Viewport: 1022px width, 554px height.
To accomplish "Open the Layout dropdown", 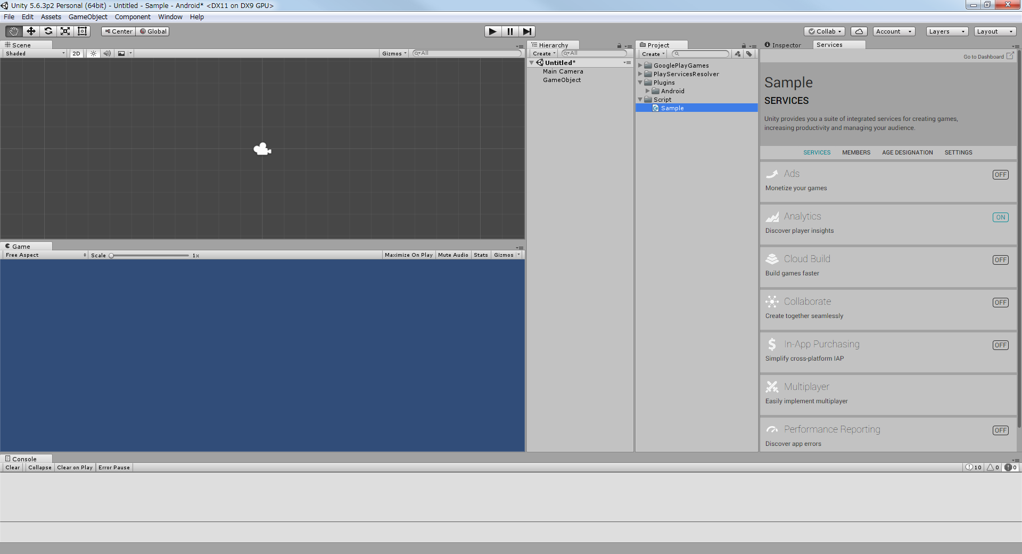I will point(995,31).
